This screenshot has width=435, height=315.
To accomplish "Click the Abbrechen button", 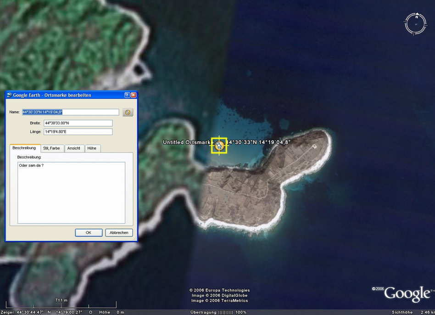I will 119,233.
